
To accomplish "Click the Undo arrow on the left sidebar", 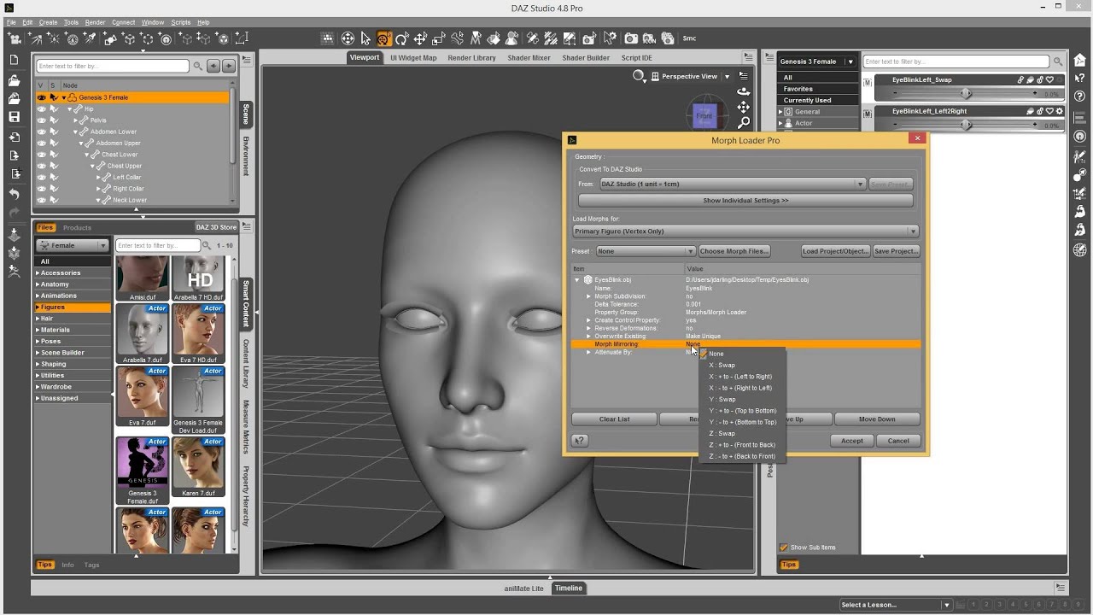I will pyautogui.click(x=14, y=195).
